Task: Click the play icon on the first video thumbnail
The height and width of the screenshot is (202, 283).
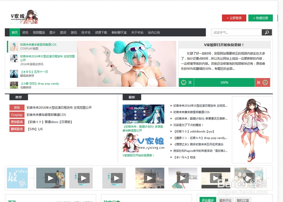Action: pyautogui.click(x=51, y=178)
